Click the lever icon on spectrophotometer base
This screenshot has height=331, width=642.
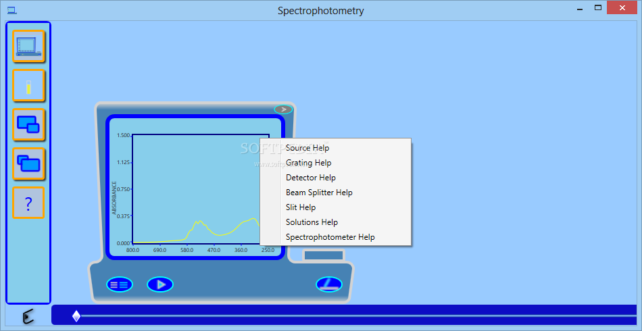click(329, 284)
